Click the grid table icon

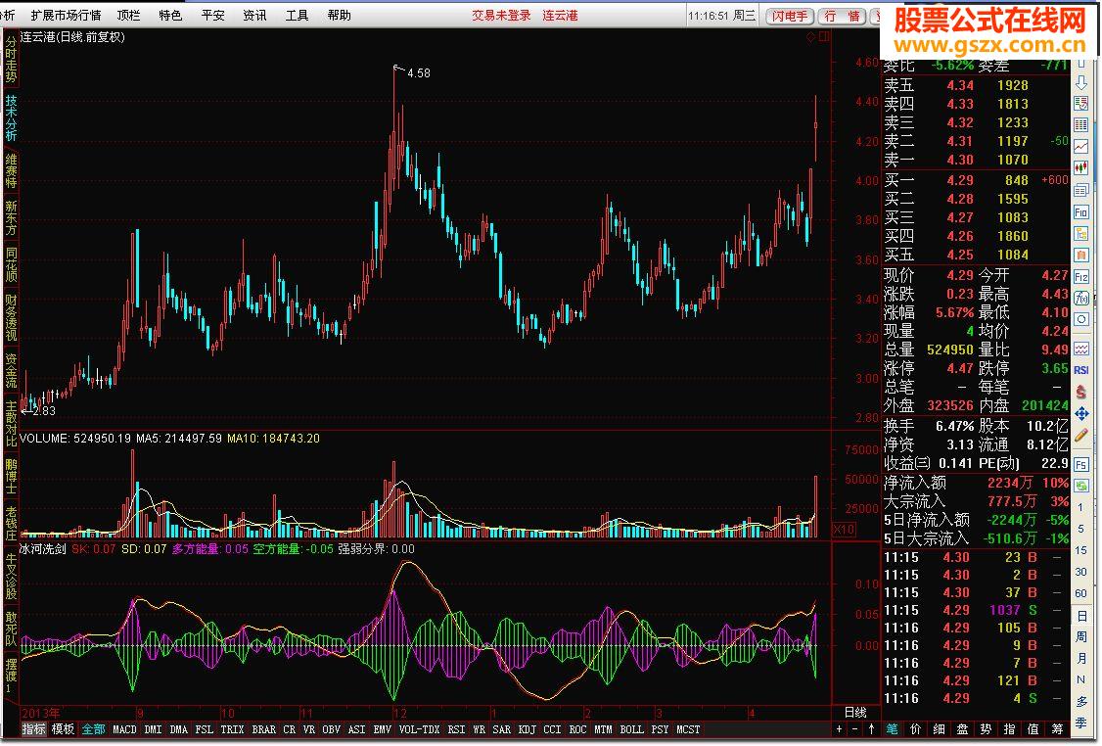[1080, 125]
